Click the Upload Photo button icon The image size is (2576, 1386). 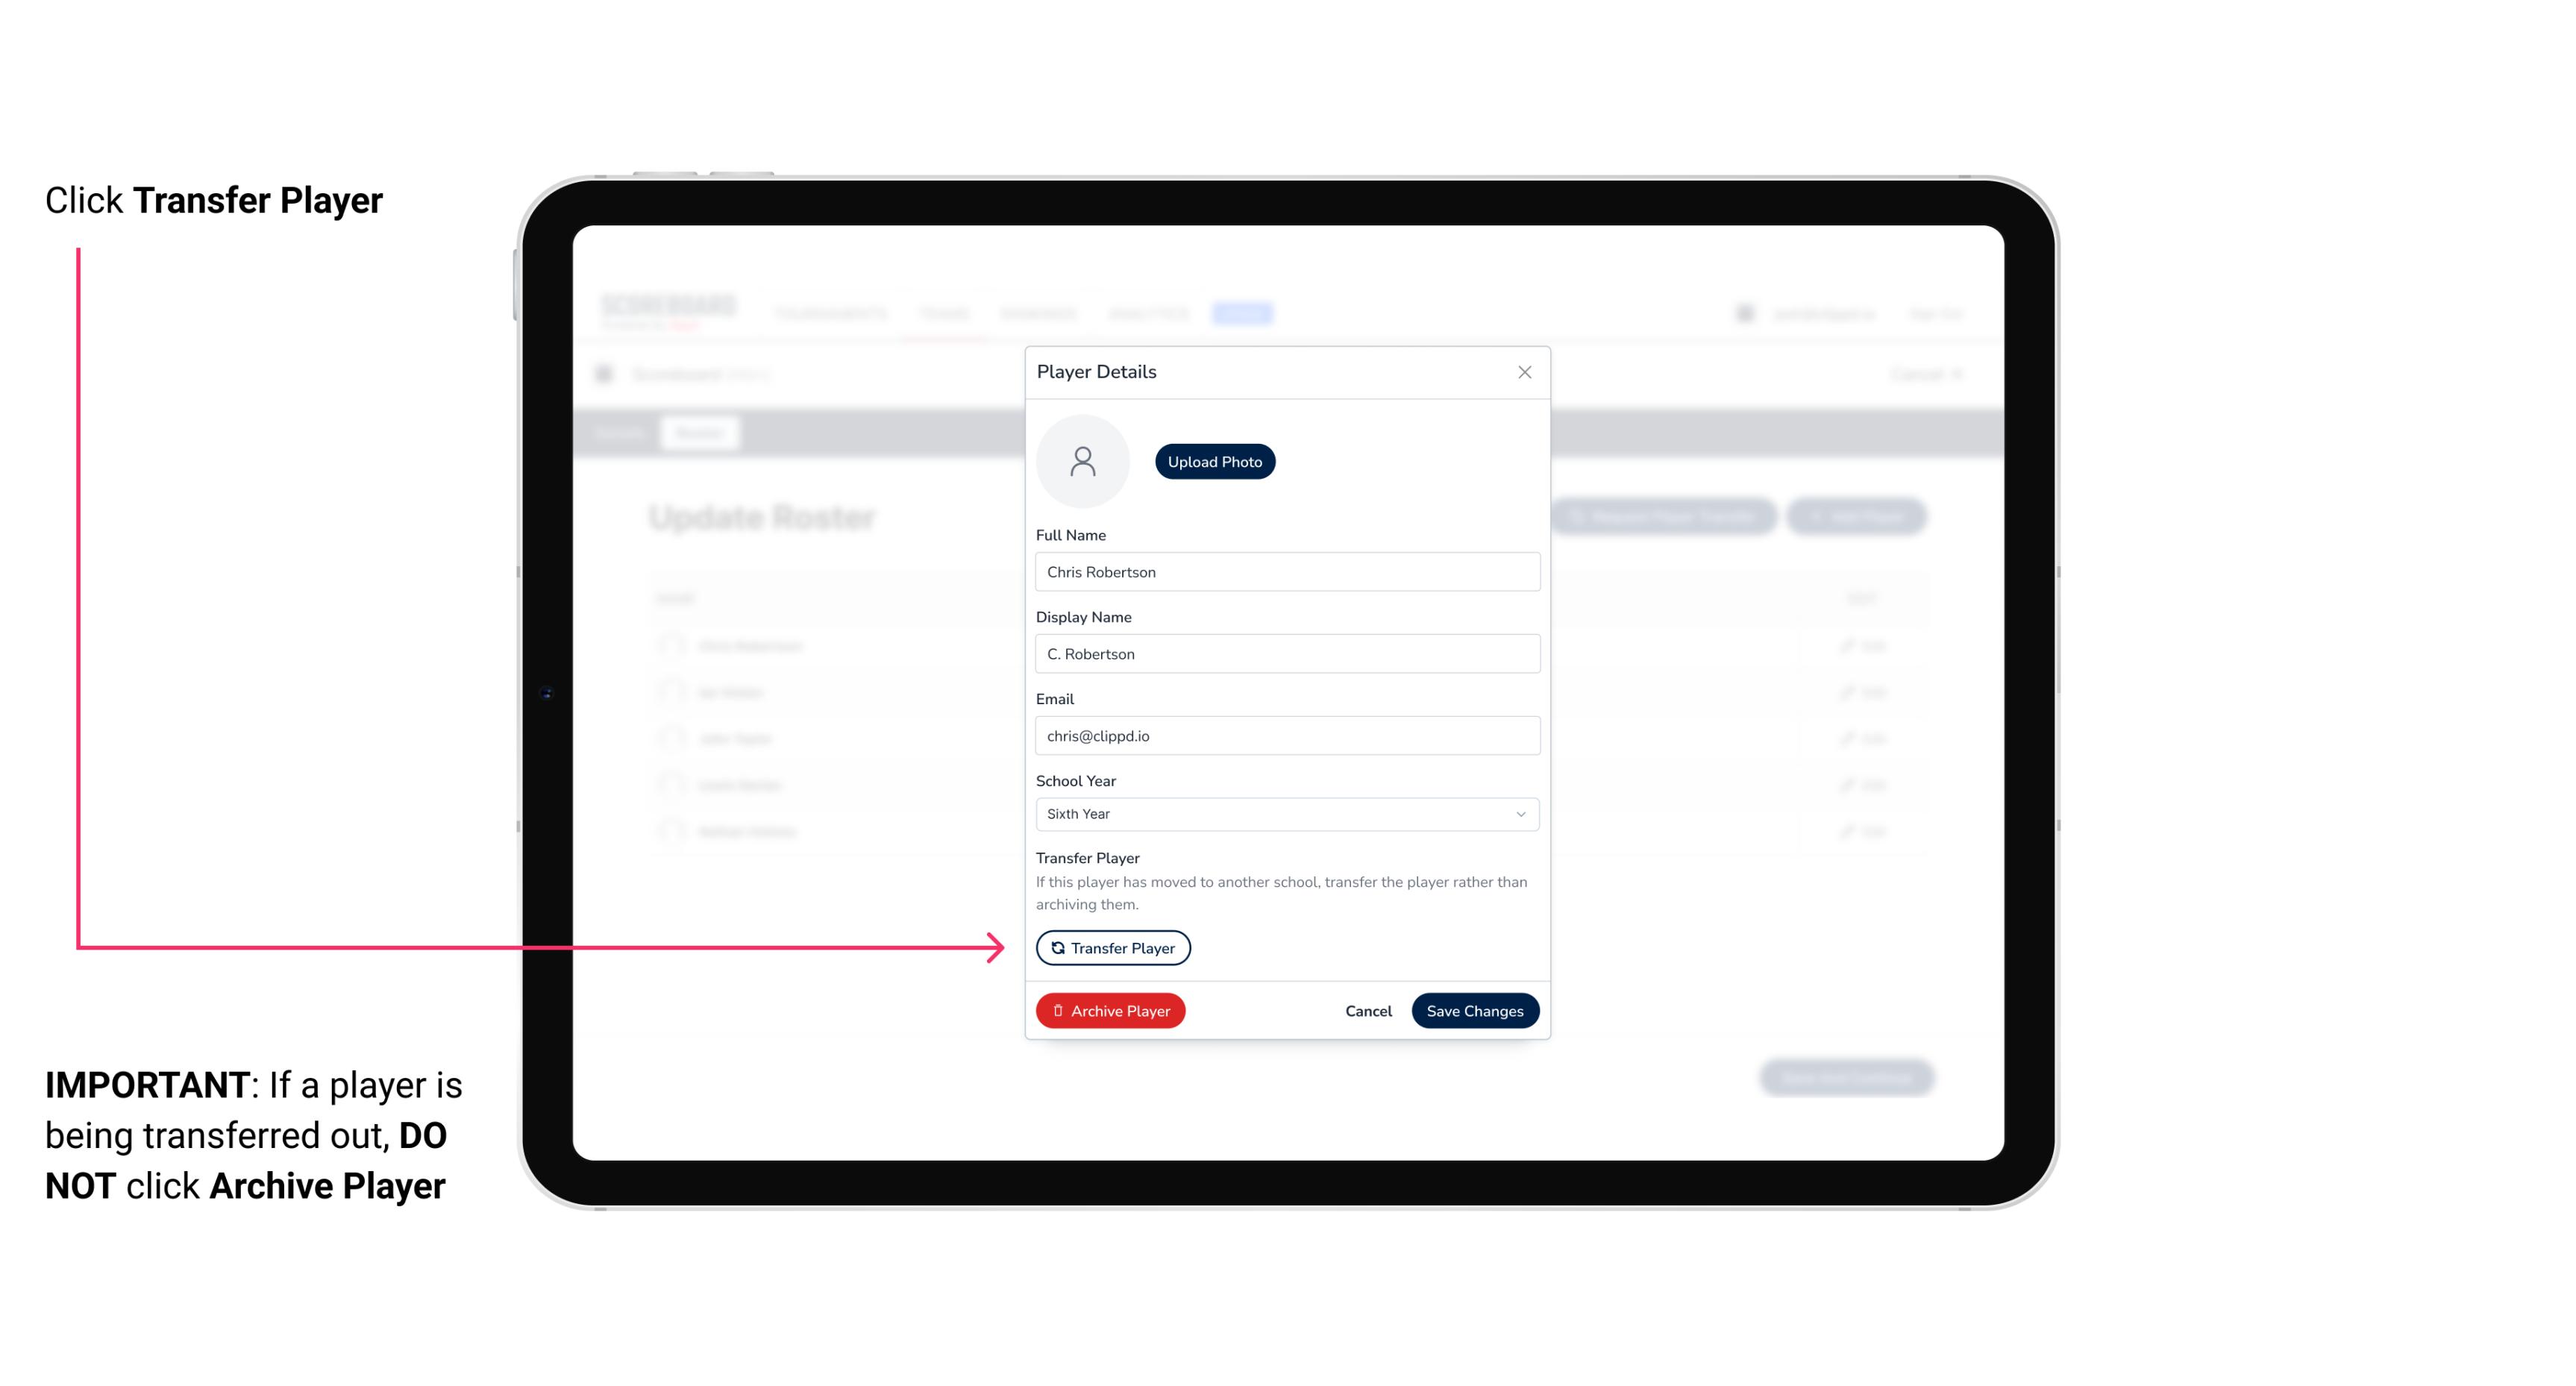[1215, 461]
